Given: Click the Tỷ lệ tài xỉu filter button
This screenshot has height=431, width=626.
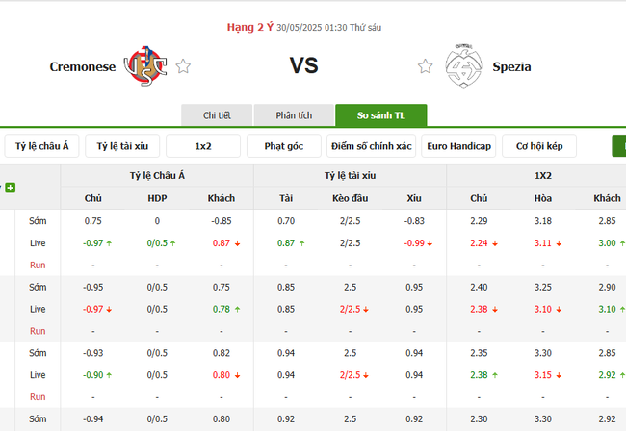Looking at the screenshot, I should point(122,146).
